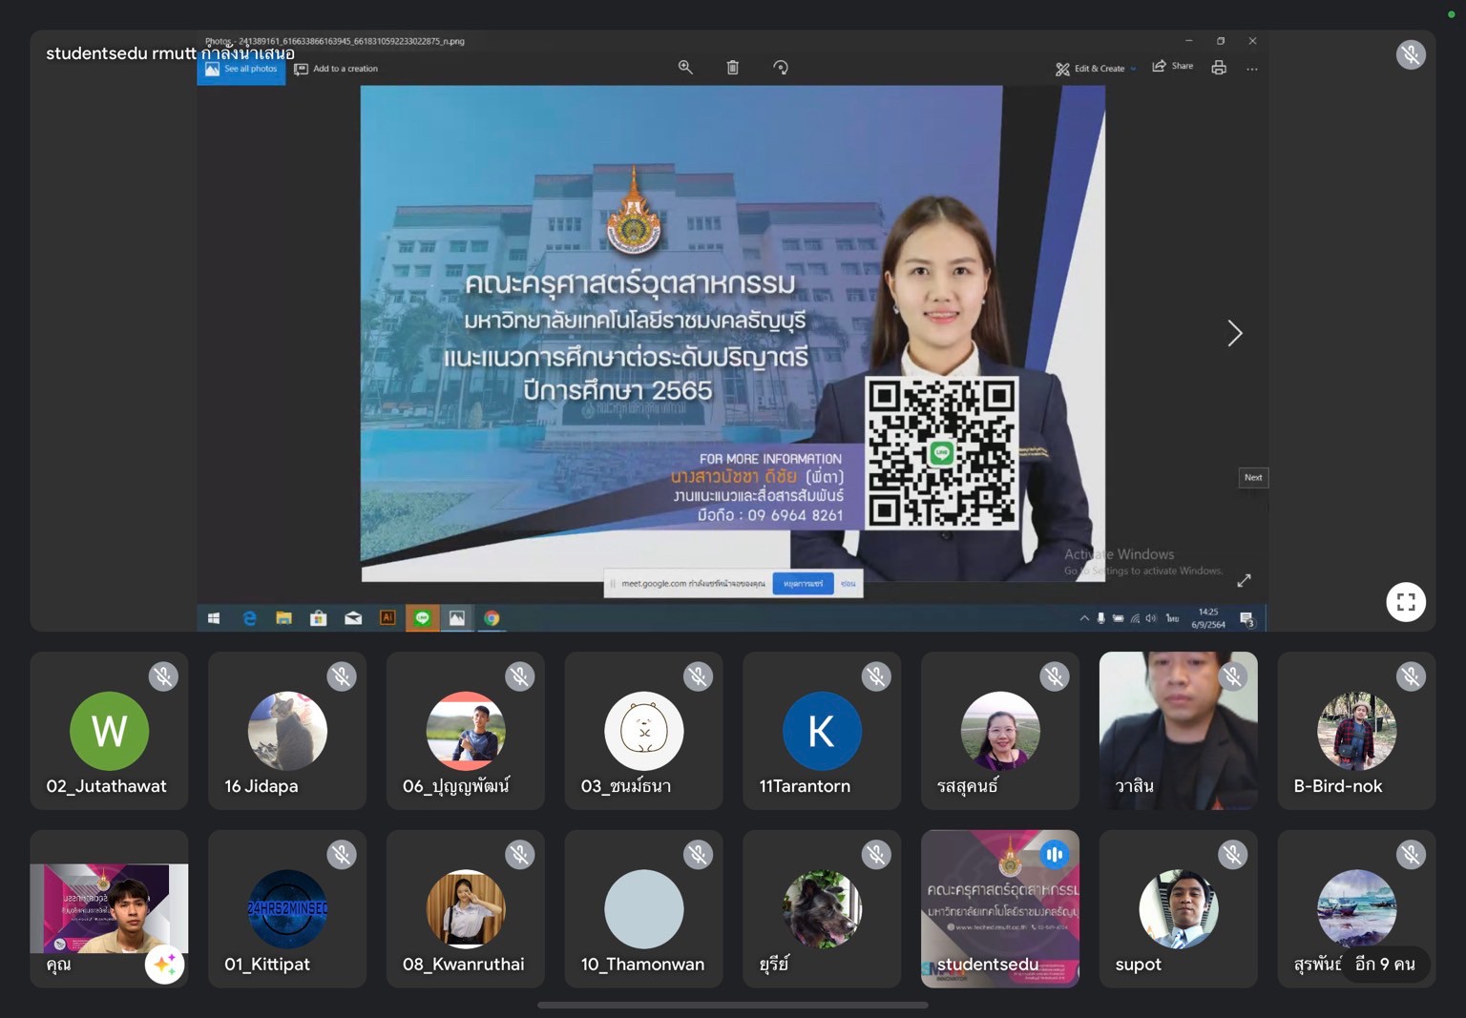Click muted mic on วาสิน video tile
Image resolution: width=1466 pixels, height=1018 pixels.
1233,676
